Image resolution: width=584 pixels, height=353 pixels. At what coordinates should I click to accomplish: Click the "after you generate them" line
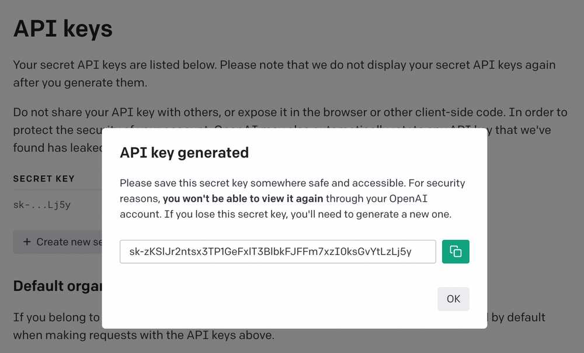(x=80, y=83)
